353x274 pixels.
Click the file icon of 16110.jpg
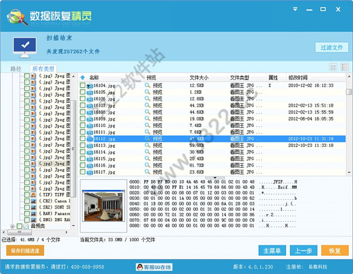89,125
